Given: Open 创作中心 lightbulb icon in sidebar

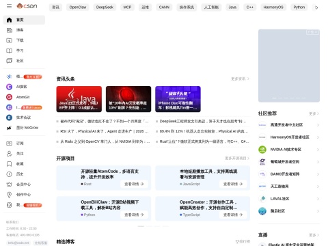Looking at the screenshot, I should [9, 195].
